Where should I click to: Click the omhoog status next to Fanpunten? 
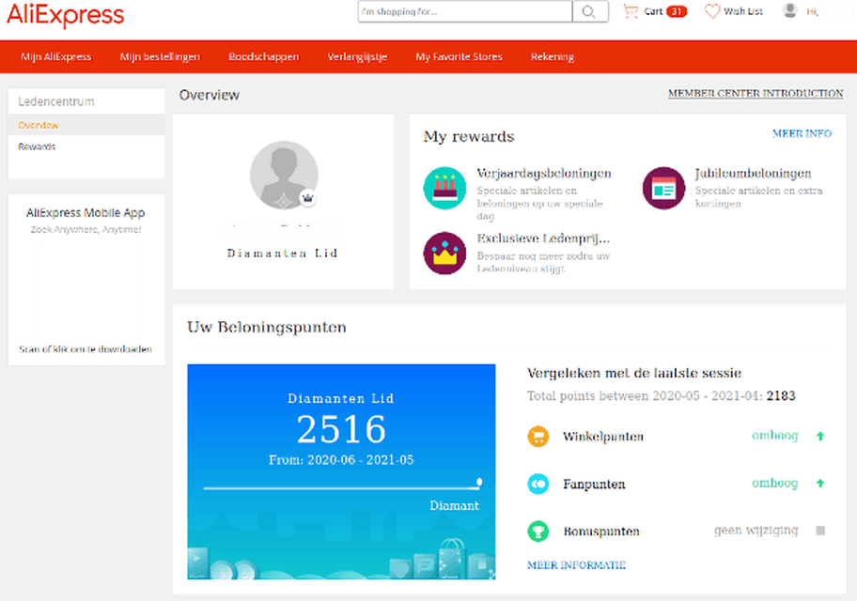tap(775, 483)
